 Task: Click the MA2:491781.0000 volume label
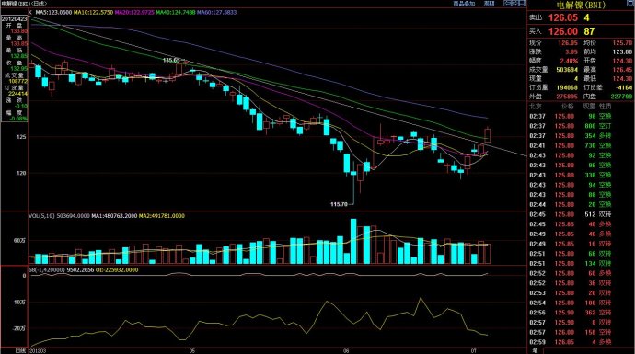162,216
